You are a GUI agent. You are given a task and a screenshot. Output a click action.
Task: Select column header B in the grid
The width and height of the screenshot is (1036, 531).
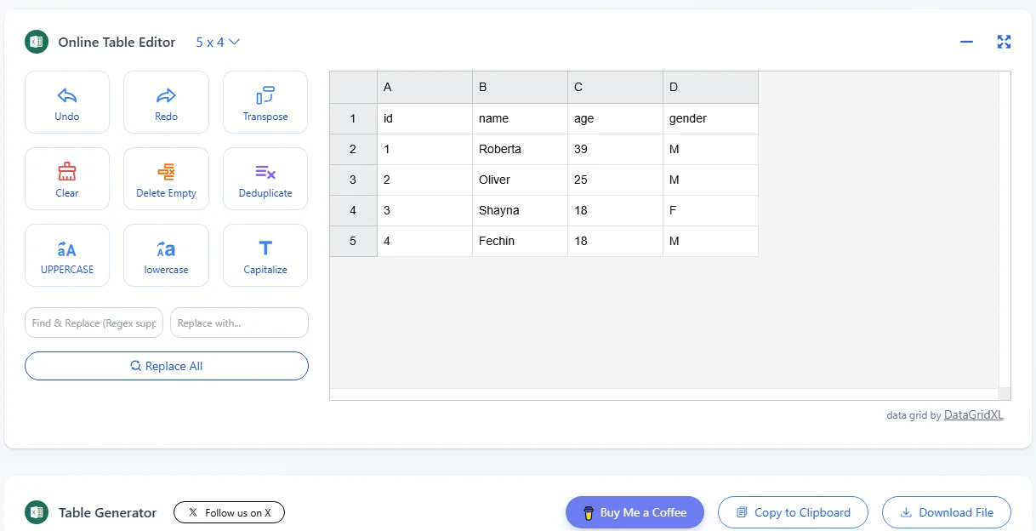point(520,86)
